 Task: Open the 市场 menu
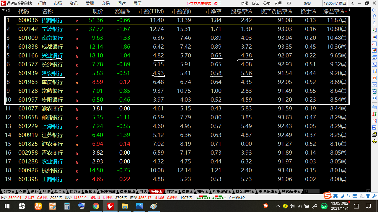click(58, 3)
